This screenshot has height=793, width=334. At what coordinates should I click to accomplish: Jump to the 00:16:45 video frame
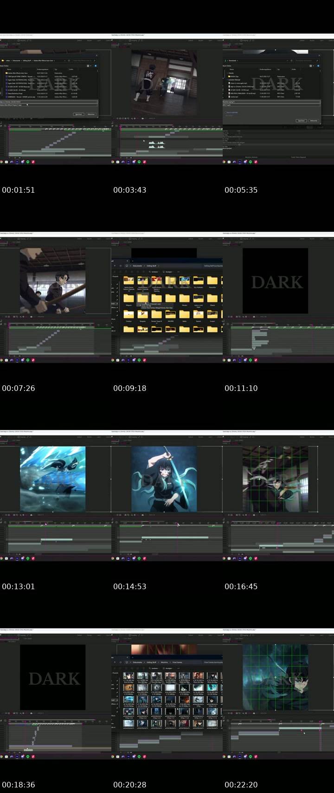[x=278, y=495]
